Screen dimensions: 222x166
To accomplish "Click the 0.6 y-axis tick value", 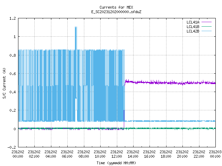I will (x=12, y=74).
